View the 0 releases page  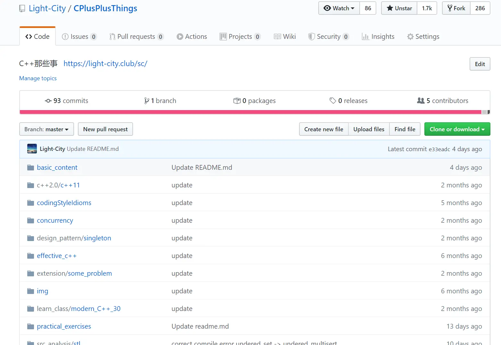coord(348,101)
